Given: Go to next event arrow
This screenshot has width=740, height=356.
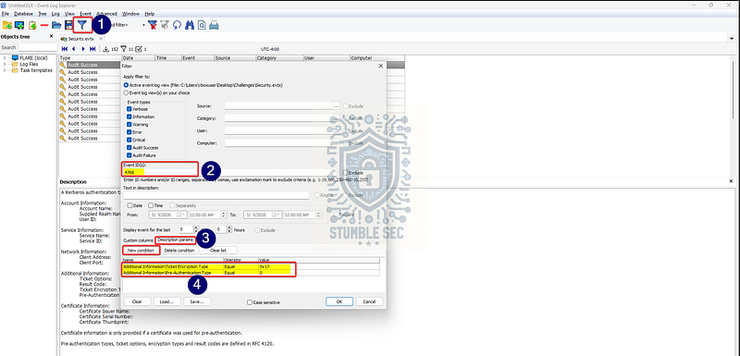Looking at the screenshot, I should pos(83,49).
